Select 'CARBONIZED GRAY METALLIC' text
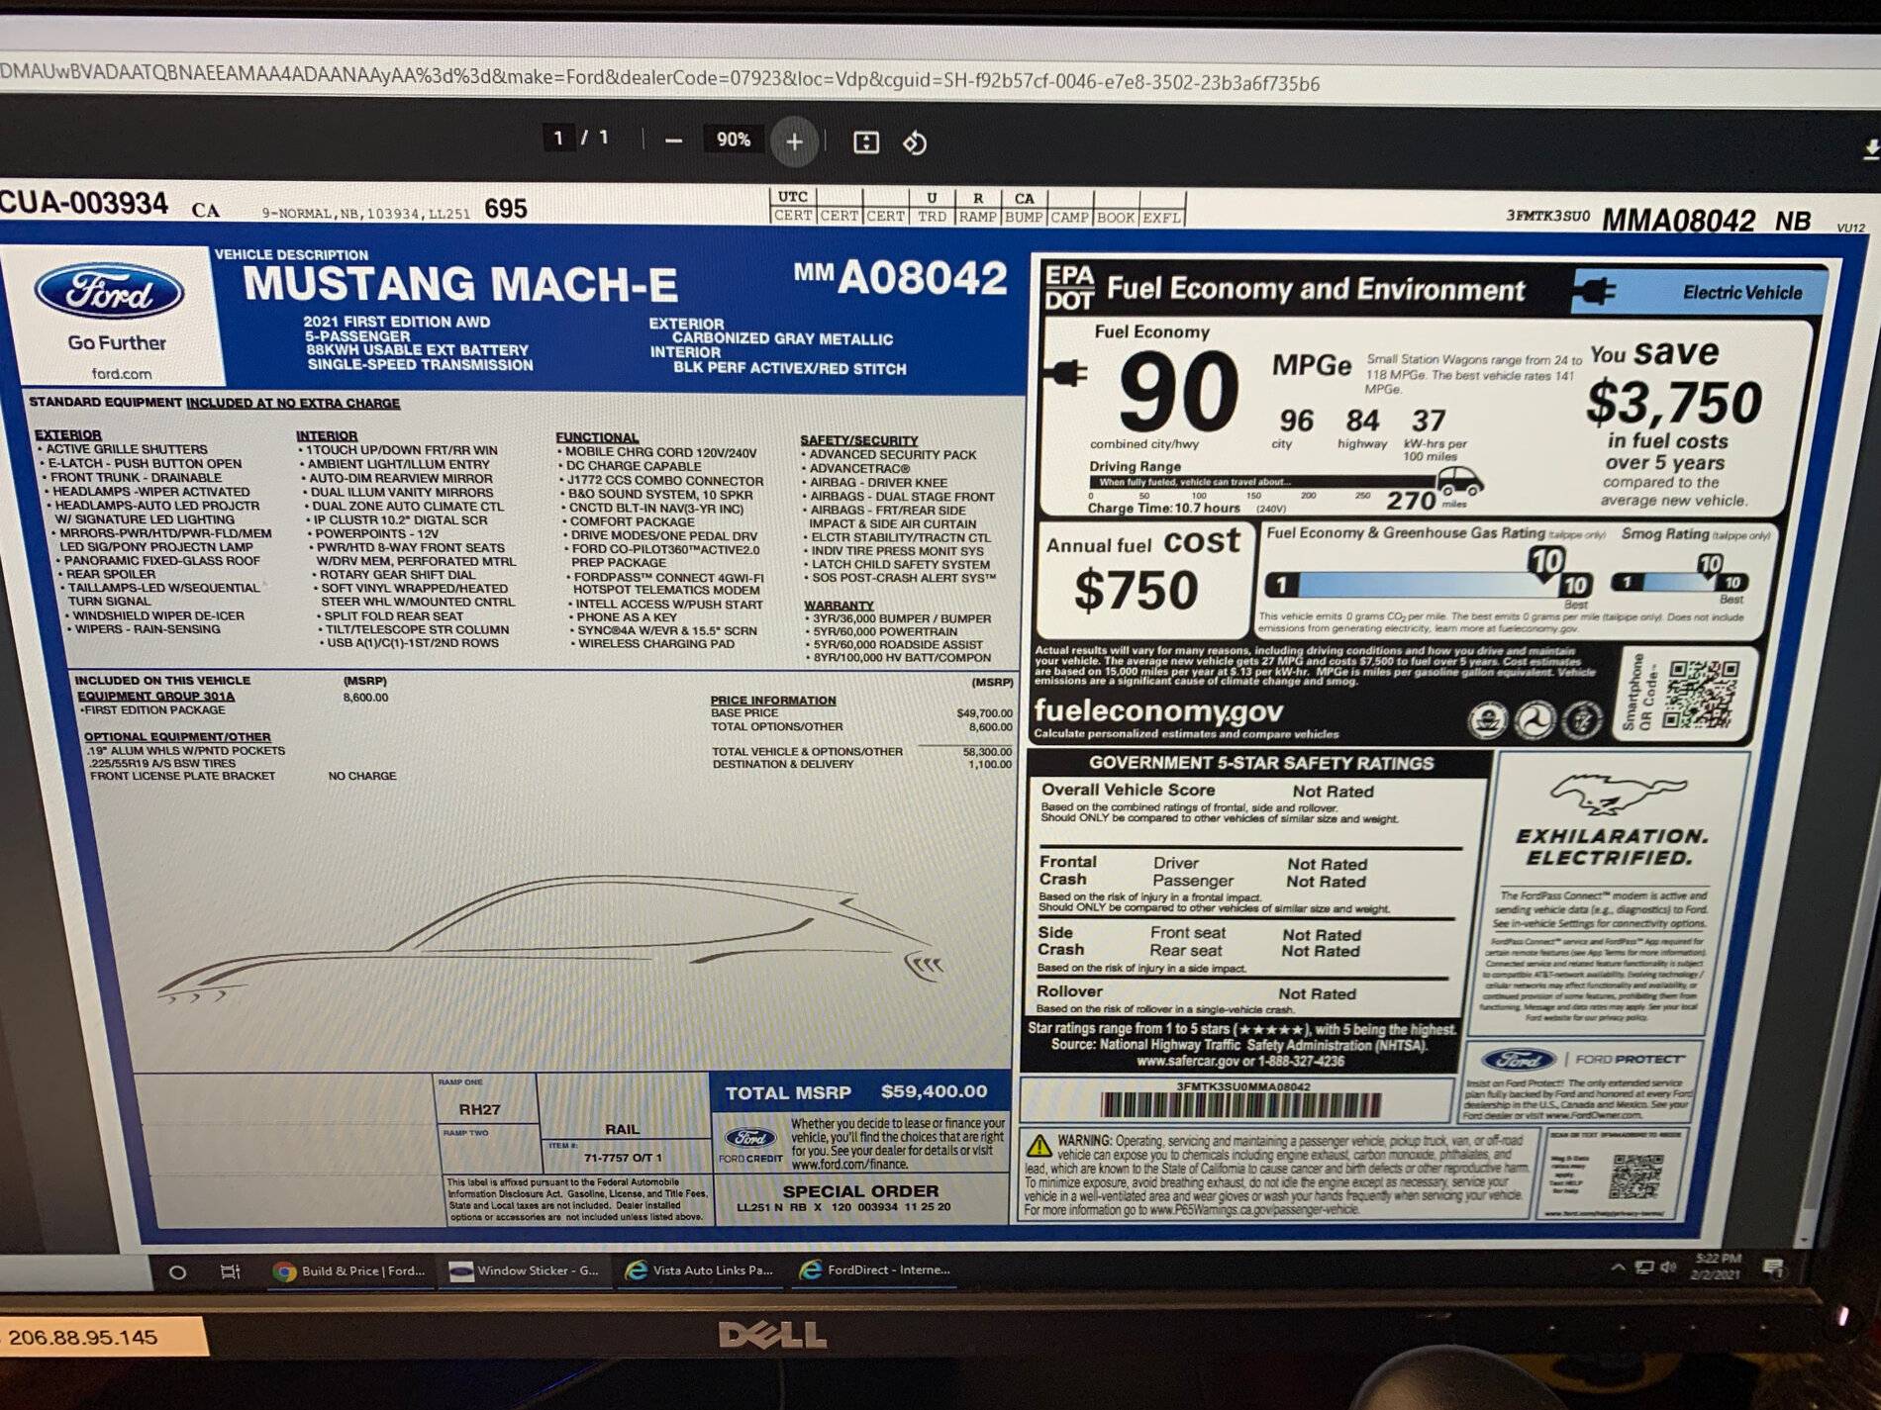 (782, 338)
